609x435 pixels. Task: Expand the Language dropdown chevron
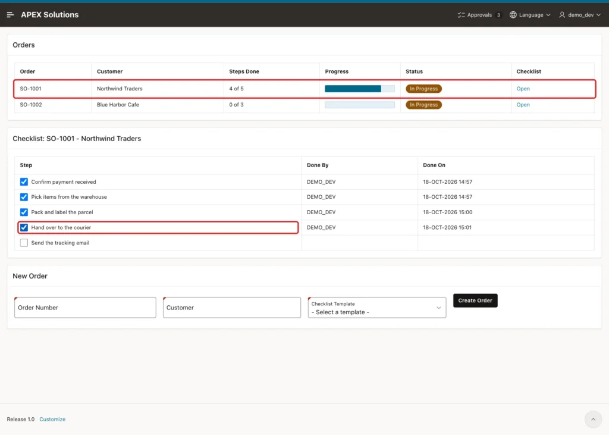click(x=548, y=15)
